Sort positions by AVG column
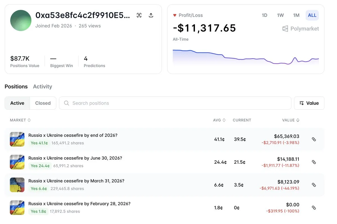 (219, 120)
